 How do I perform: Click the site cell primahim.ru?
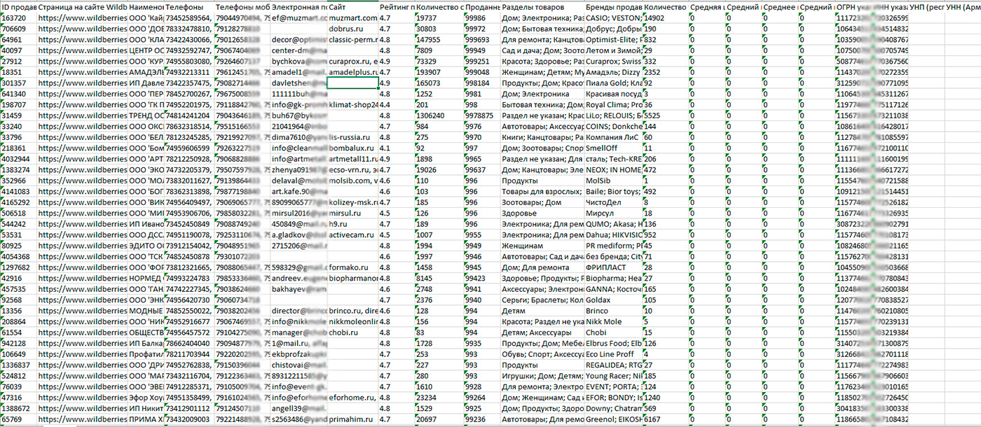click(x=352, y=419)
